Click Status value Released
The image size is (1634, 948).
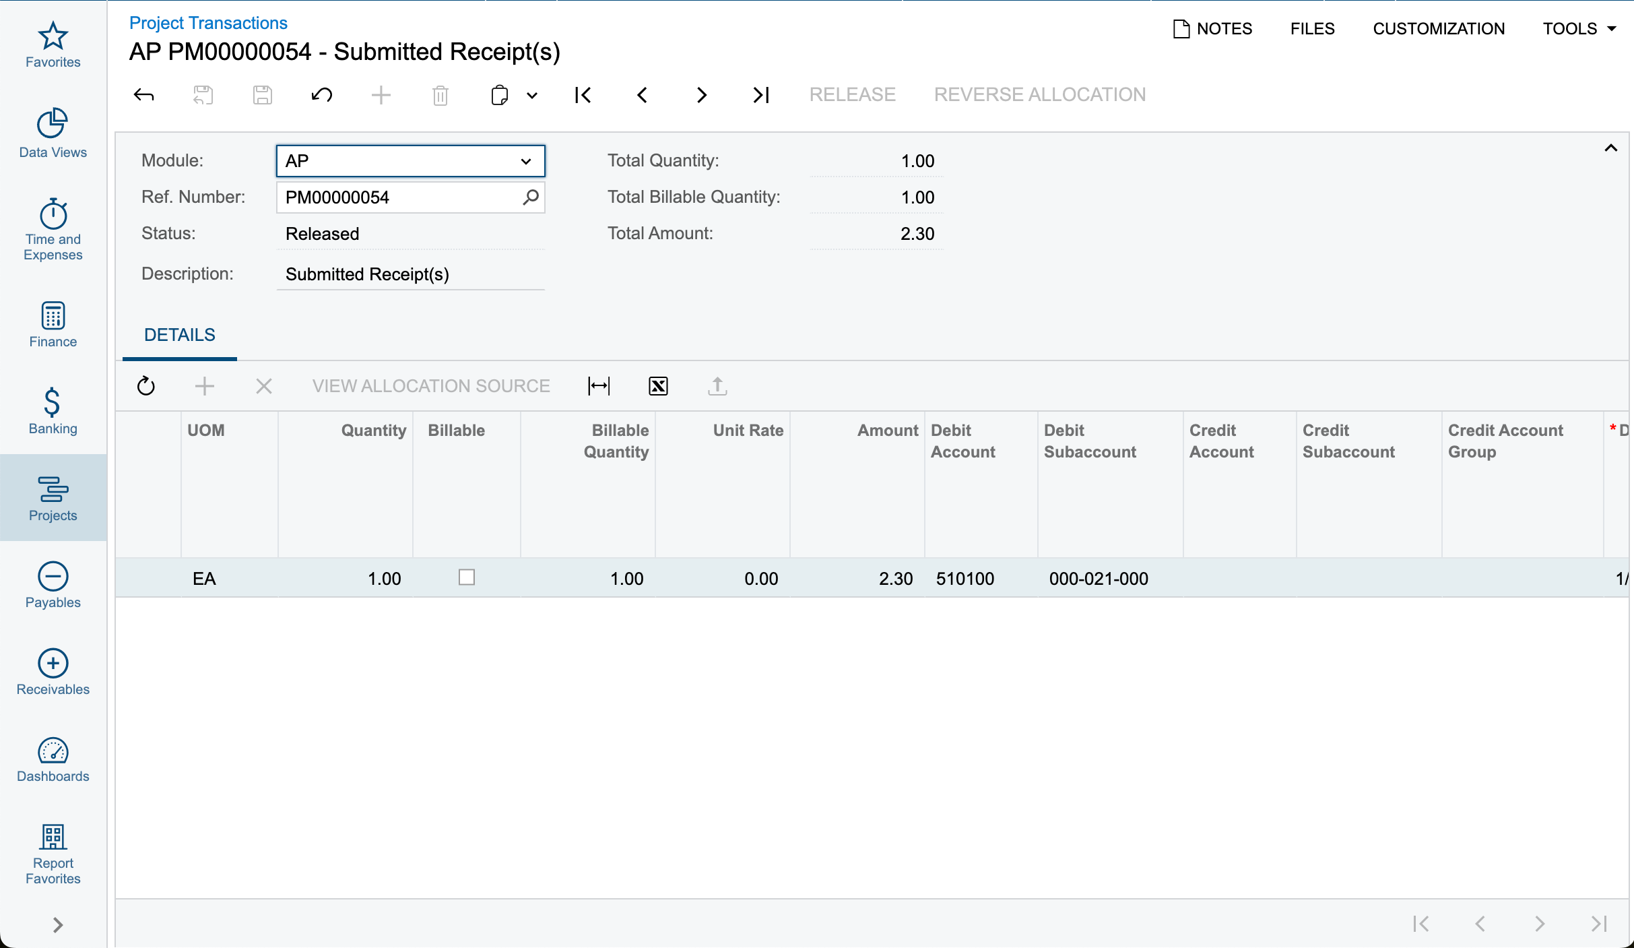tap(323, 234)
